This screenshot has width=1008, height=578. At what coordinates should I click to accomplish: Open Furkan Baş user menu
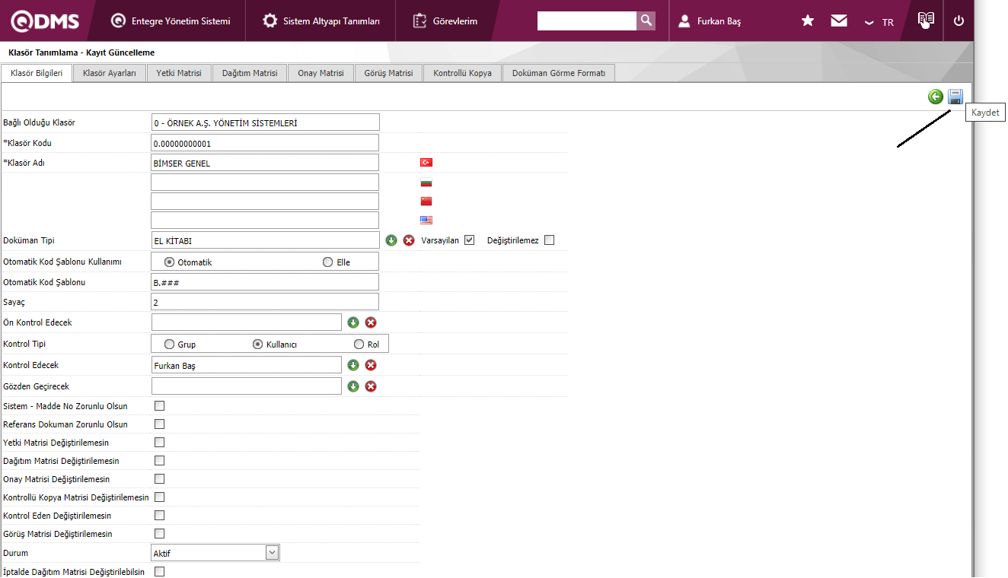click(710, 21)
